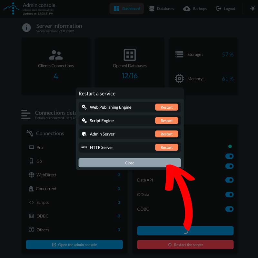Viewport: 258px width, 258px height.
Task: Turn off the OData switch
Action: (x=229, y=194)
